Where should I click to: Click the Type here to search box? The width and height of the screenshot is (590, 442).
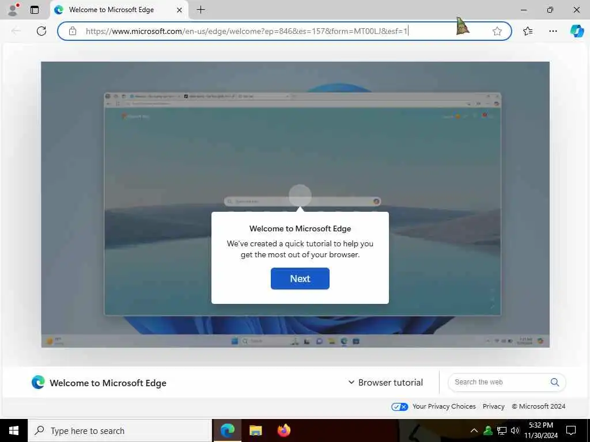120,430
